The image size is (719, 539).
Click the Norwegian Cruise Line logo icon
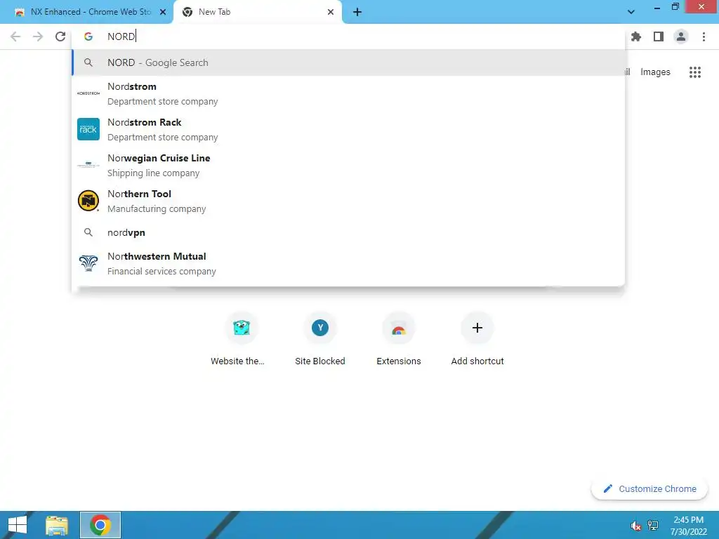88,165
